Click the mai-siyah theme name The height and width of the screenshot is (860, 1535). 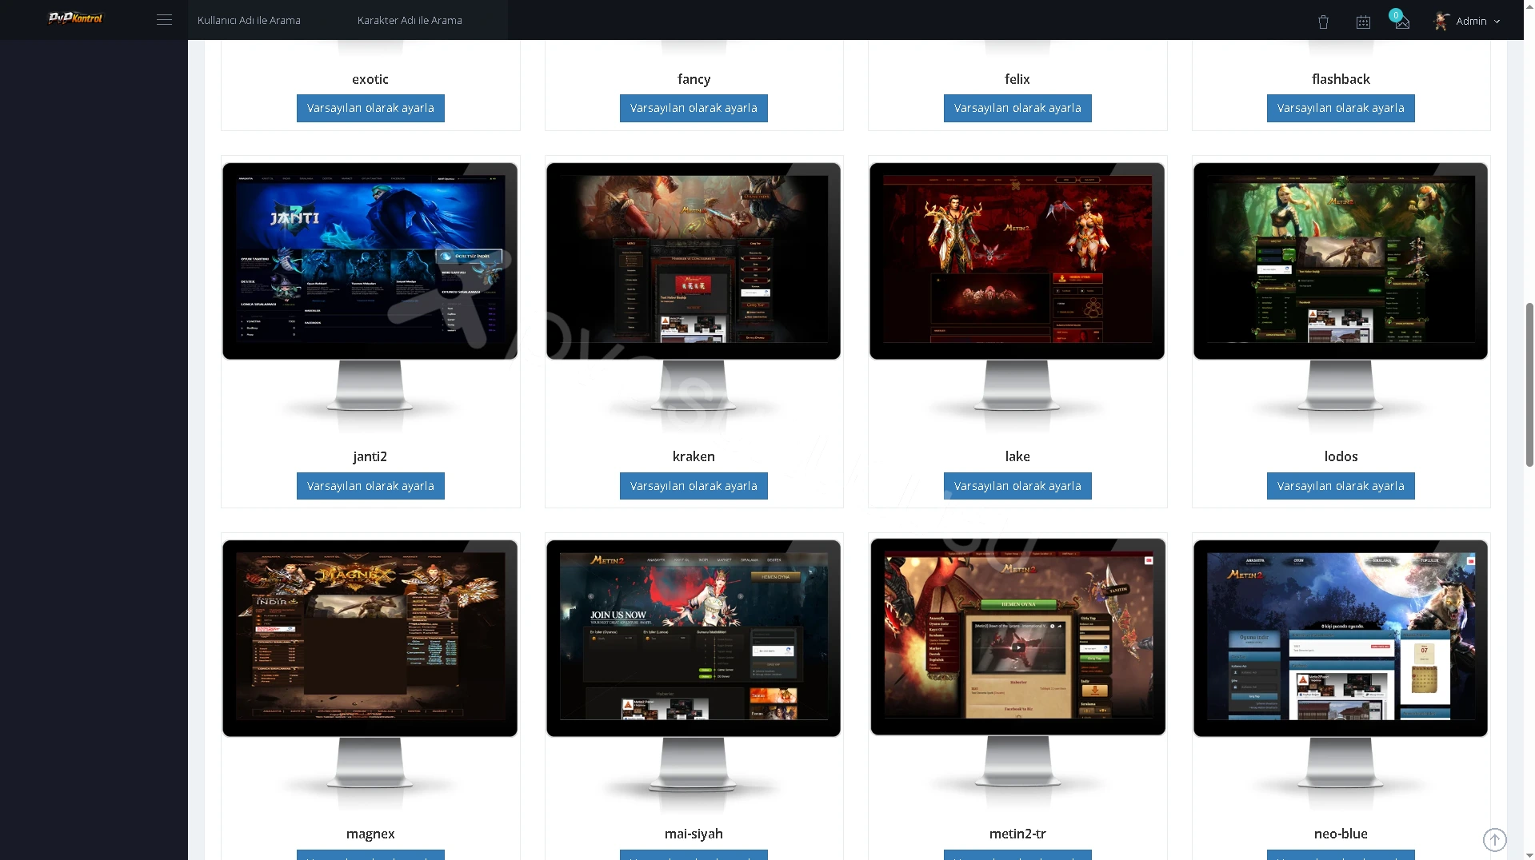pos(694,834)
